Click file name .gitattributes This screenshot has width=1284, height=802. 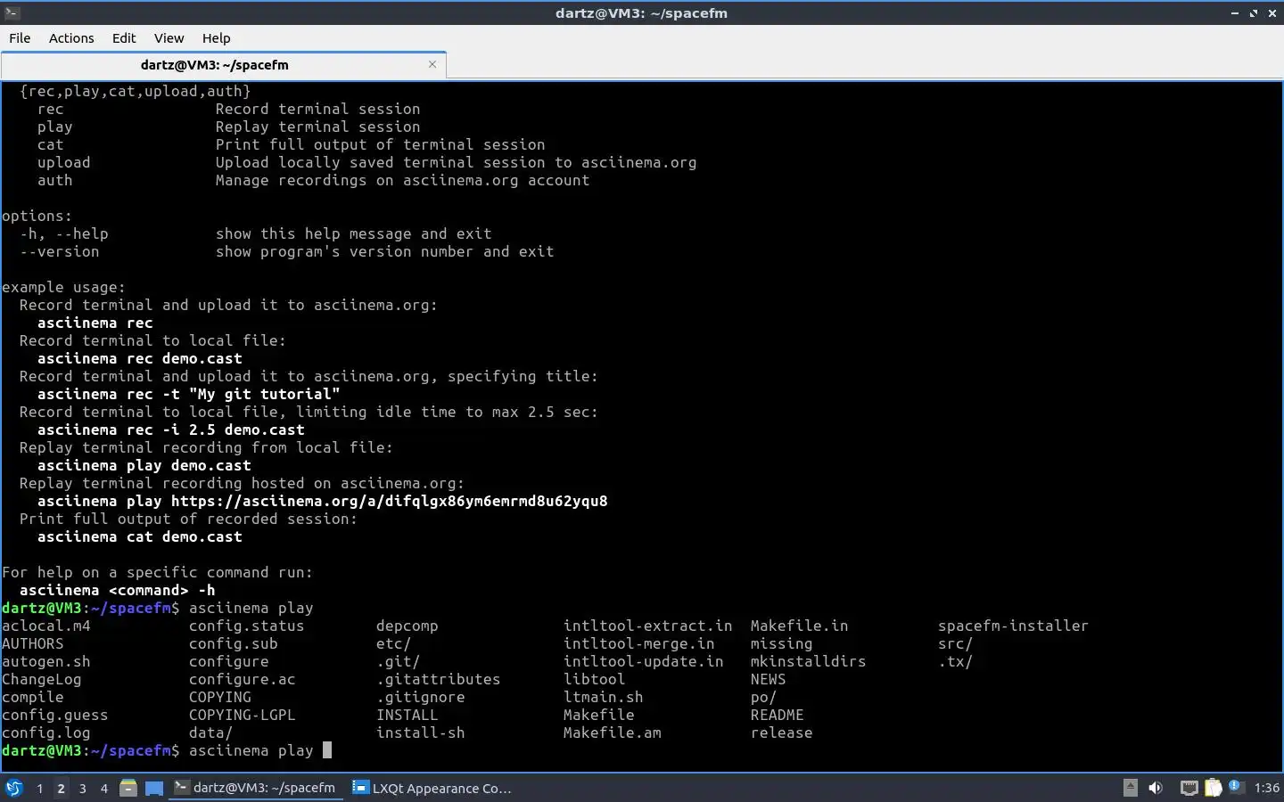tap(439, 679)
